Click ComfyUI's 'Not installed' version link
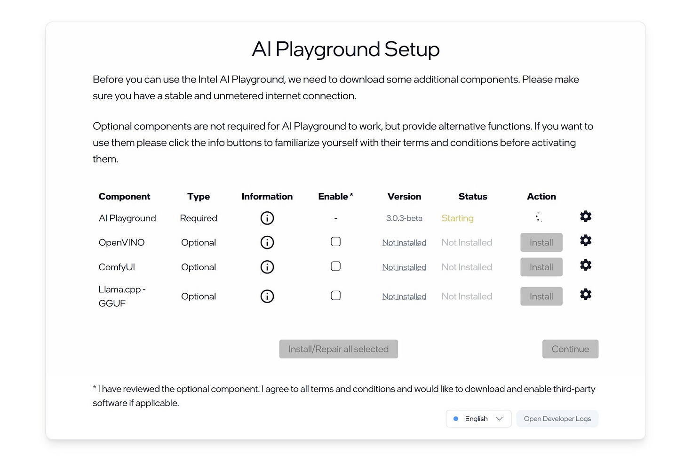This screenshot has height=464, width=685. [404, 267]
